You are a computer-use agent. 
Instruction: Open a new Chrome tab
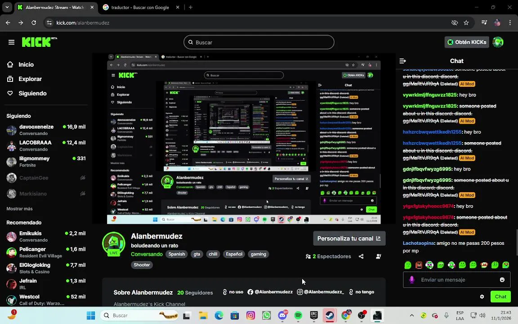coord(191,7)
